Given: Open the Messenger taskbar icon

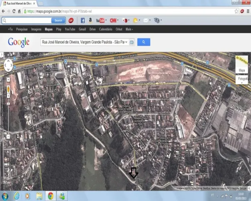Looking at the screenshot, I should coord(62,196).
